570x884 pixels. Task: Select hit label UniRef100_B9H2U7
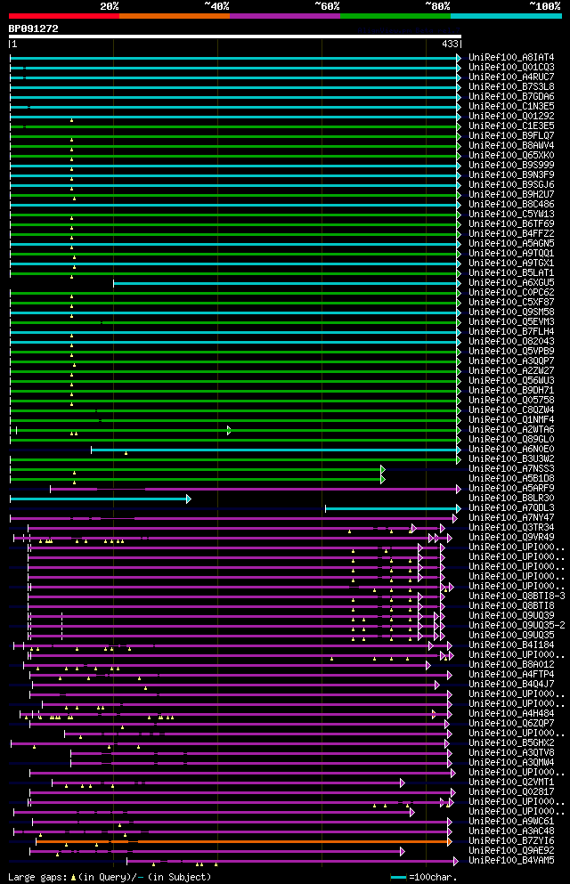pos(511,194)
